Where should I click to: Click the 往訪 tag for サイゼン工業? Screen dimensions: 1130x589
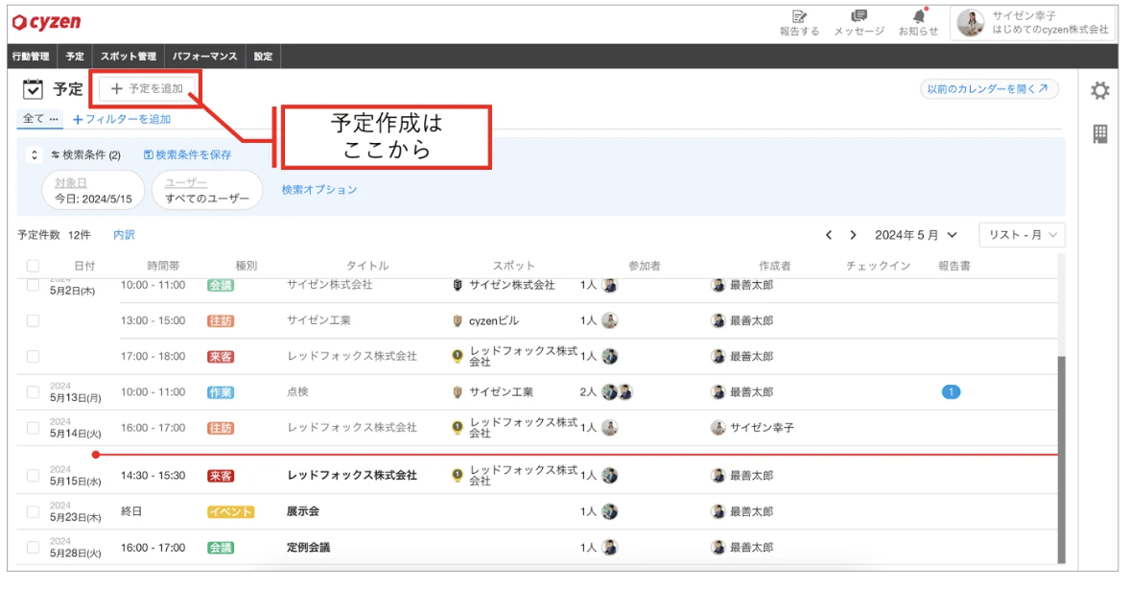[220, 320]
